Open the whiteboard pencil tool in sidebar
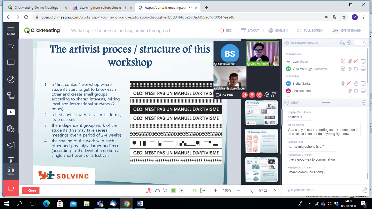Screen dimensions: 372x209 (x=11, y=79)
